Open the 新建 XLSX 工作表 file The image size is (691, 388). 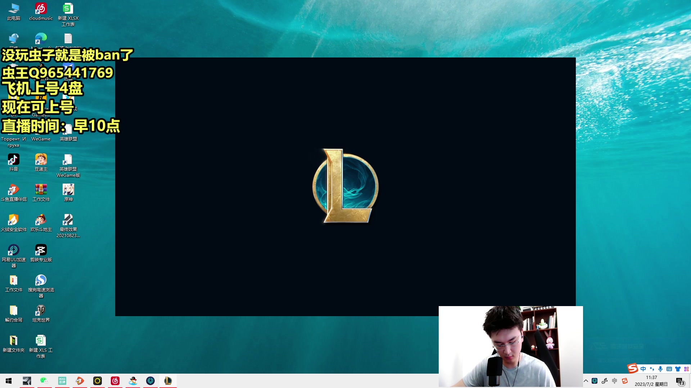(x=68, y=14)
